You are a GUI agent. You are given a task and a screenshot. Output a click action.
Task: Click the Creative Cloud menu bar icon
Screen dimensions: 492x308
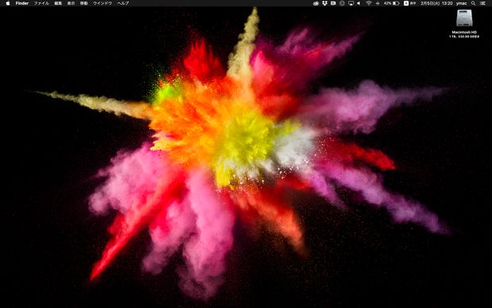tap(316, 3)
